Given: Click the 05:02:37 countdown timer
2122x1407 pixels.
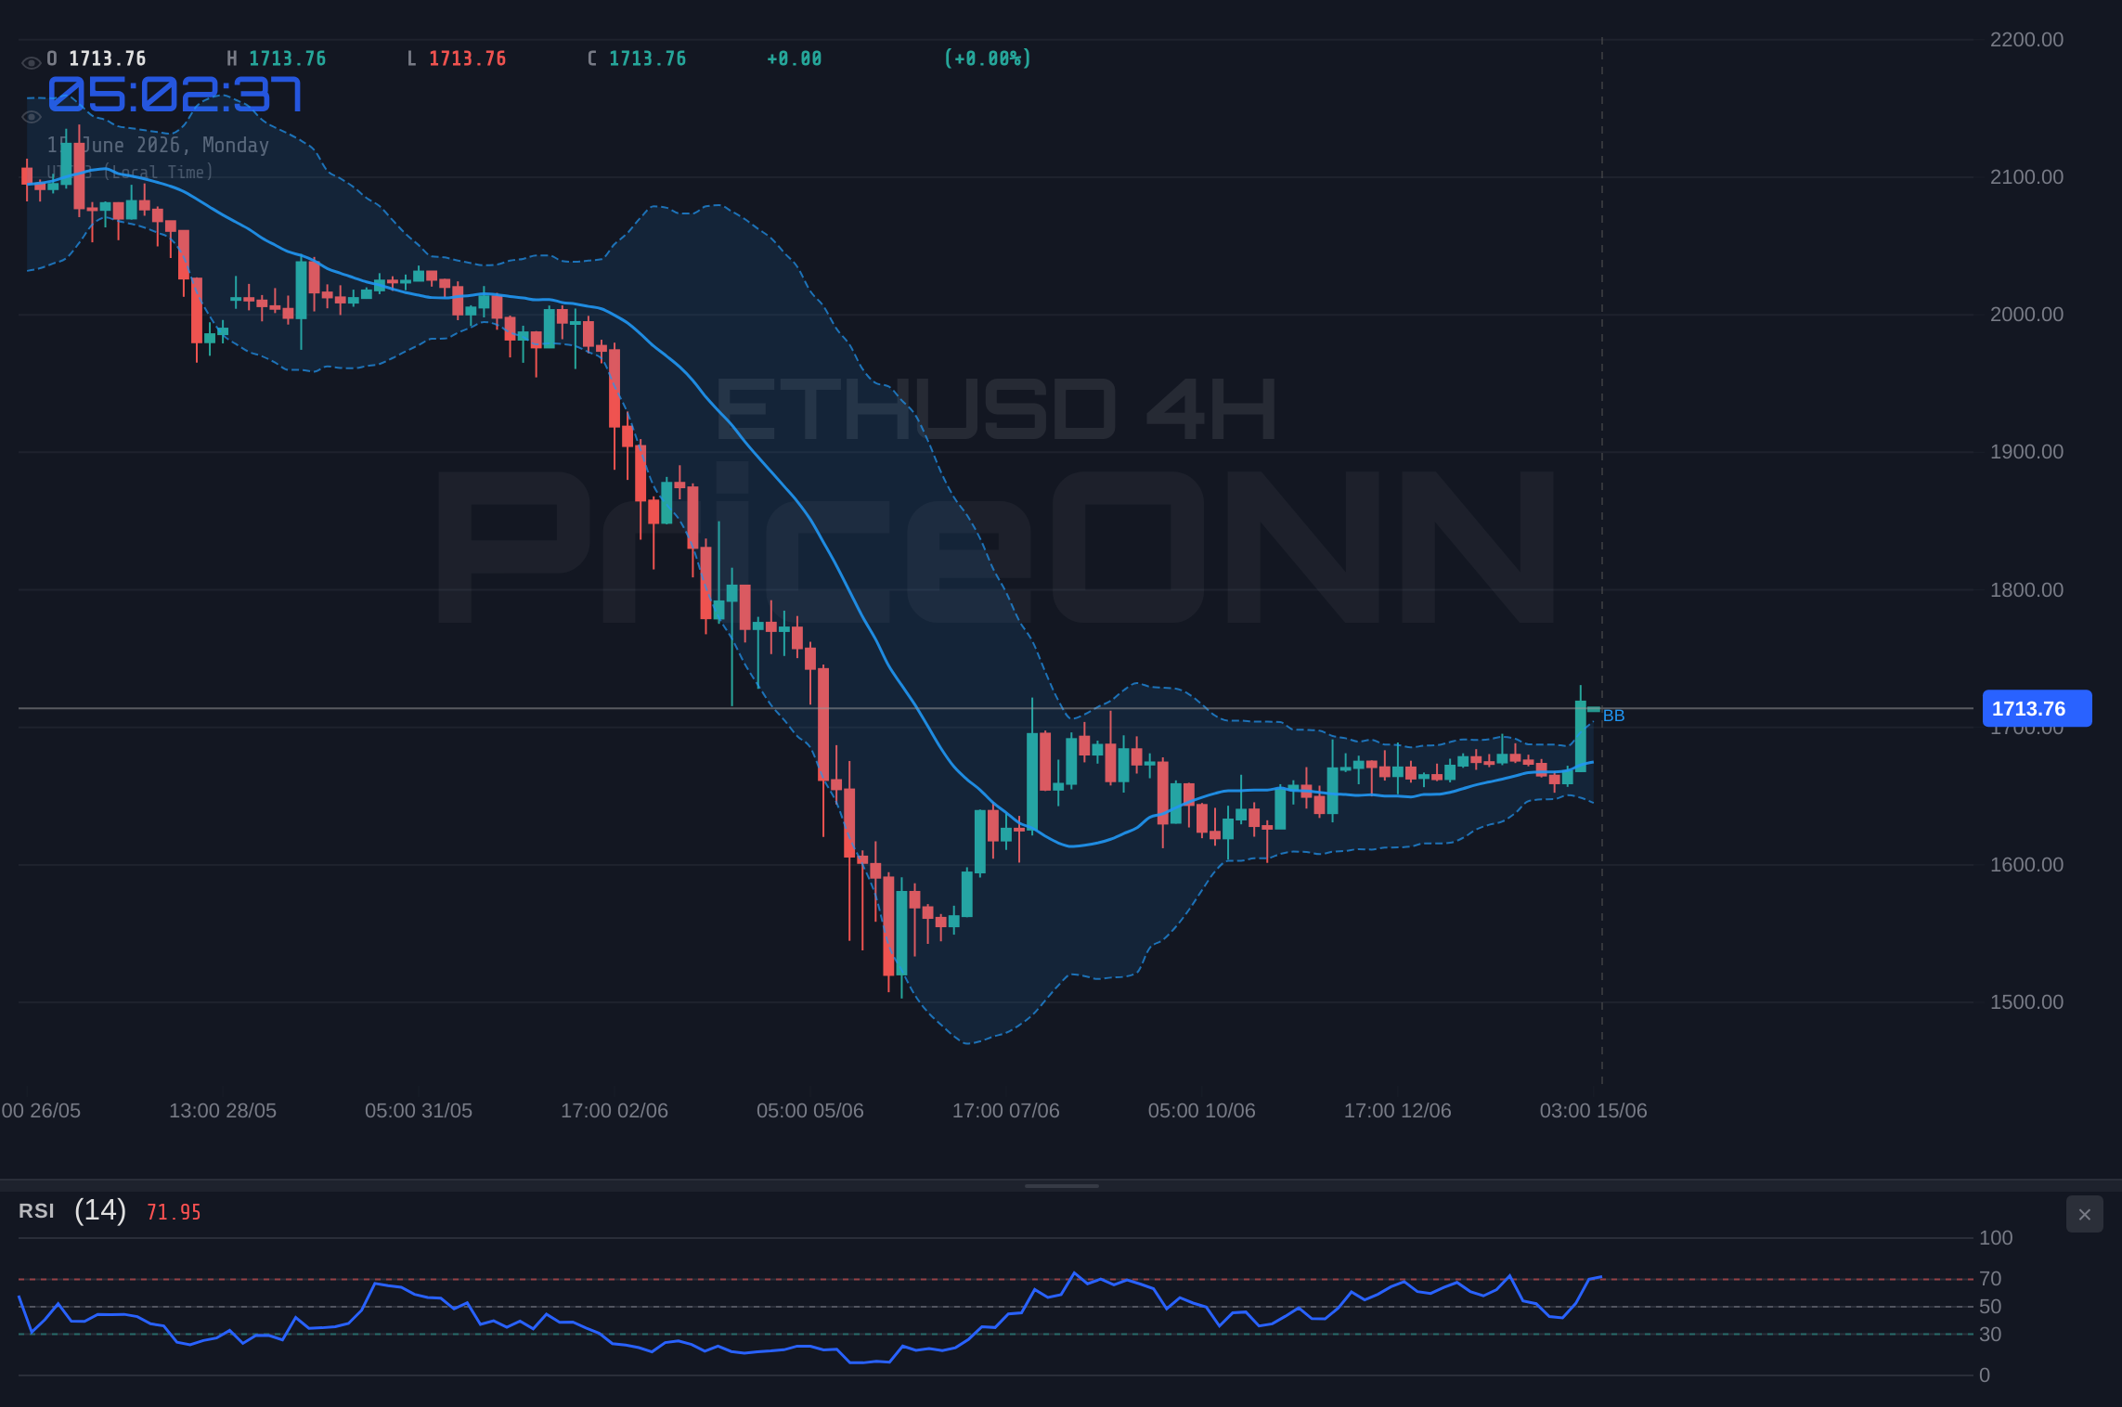Looking at the screenshot, I should 175,95.
